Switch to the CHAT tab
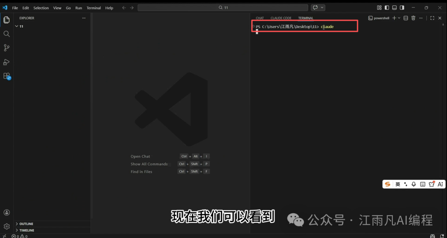 [x=260, y=18]
